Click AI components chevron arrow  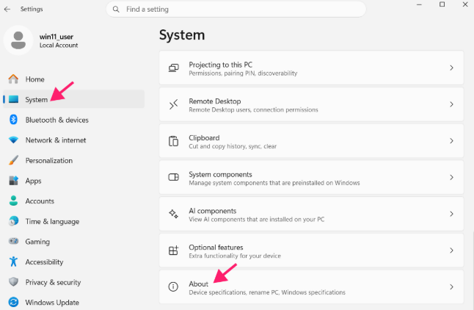[451, 214]
